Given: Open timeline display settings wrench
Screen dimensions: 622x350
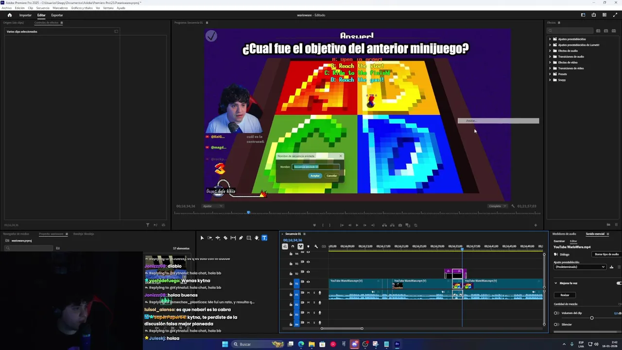Looking at the screenshot, I should 316,246.
